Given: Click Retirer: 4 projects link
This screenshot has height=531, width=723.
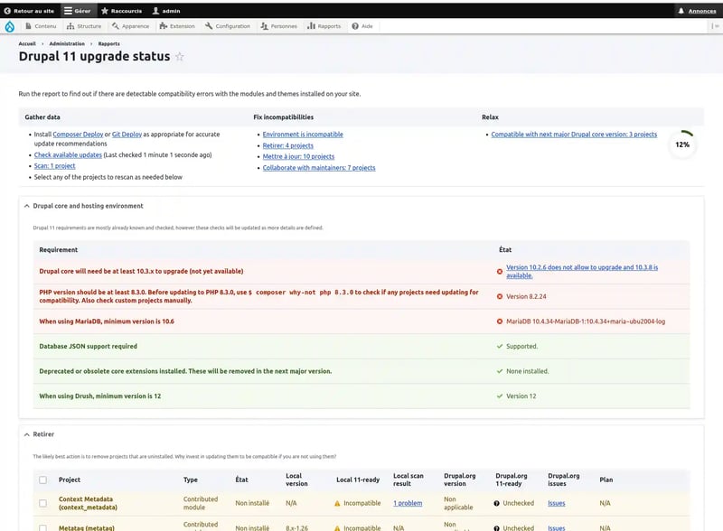Looking at the screenshot, I should click(288, 145).
